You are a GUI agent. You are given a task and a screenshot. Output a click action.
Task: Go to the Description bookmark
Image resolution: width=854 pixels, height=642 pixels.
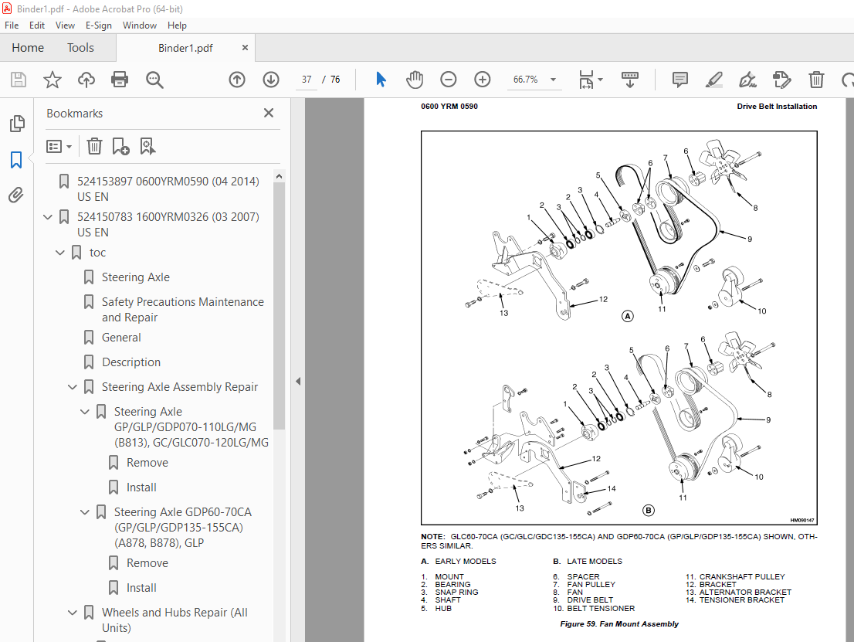[130, 362]
